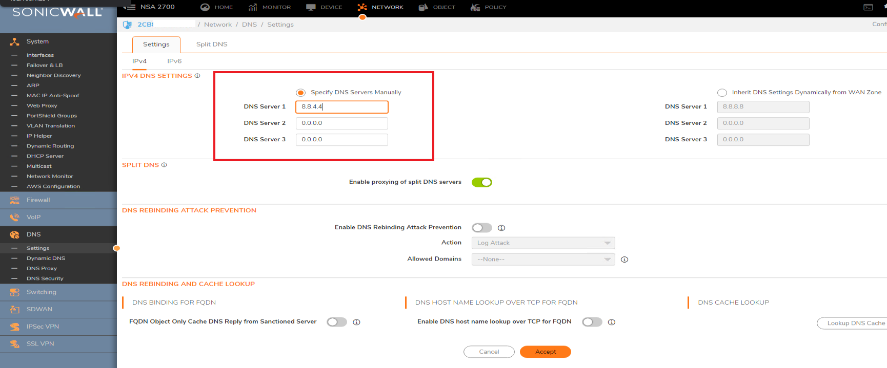Viewport: 887px width, 368px height.
Task: Click info icon beside IPv4 DNS Settings
Action: point(197,76)
